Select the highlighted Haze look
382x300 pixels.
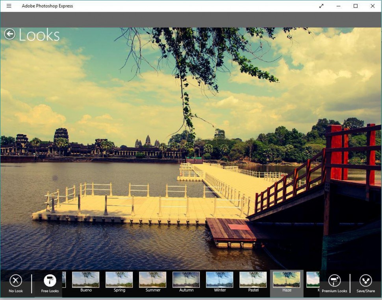coord(287,280)
